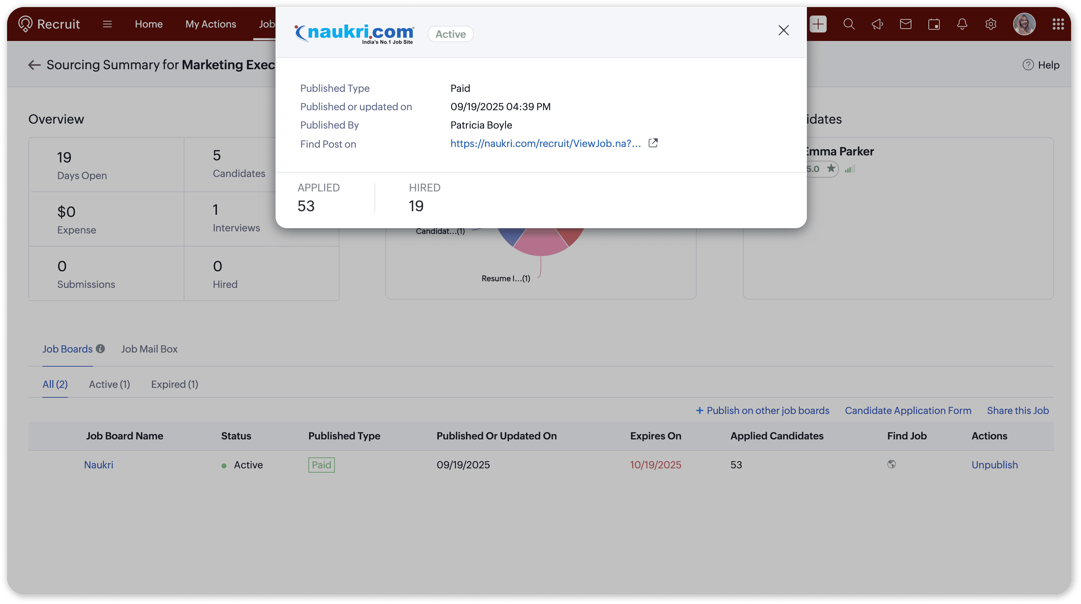This screenshot has width=1081, height=604.
Task: Click the Find Job globe icon for Naukri
Action: coord(891,464)
